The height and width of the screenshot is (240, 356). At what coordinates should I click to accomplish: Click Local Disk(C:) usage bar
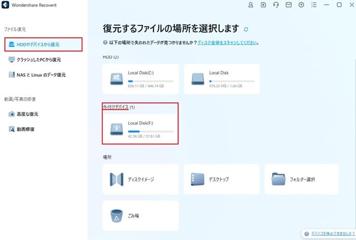point(151,81)
